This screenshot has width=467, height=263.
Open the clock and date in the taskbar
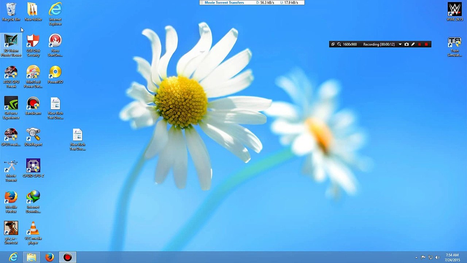tap(452, 258)
